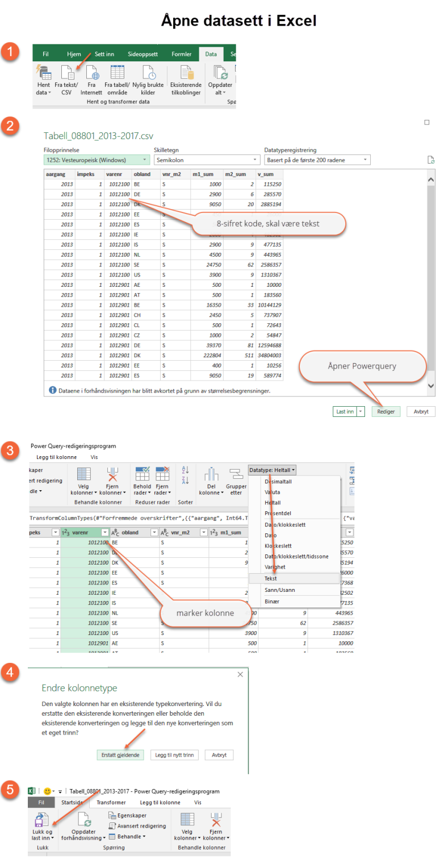Viewport: 436px width, 860px height.
Task: Click the varenr column header in preview
Action: [x=118, y=174]
